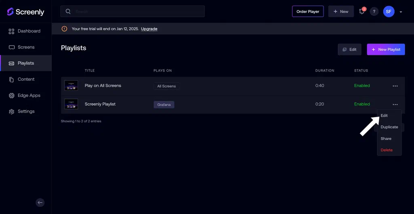
Task: Expand the account dropdown arrow
Action: coord(401,12)
